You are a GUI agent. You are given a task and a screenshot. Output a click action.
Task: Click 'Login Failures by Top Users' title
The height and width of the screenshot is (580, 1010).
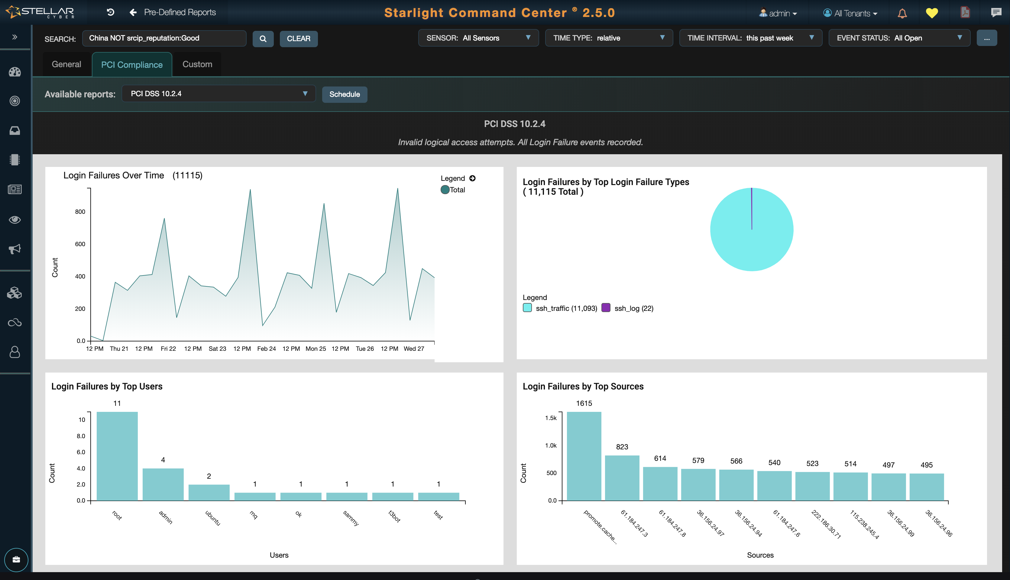[107, 386]
